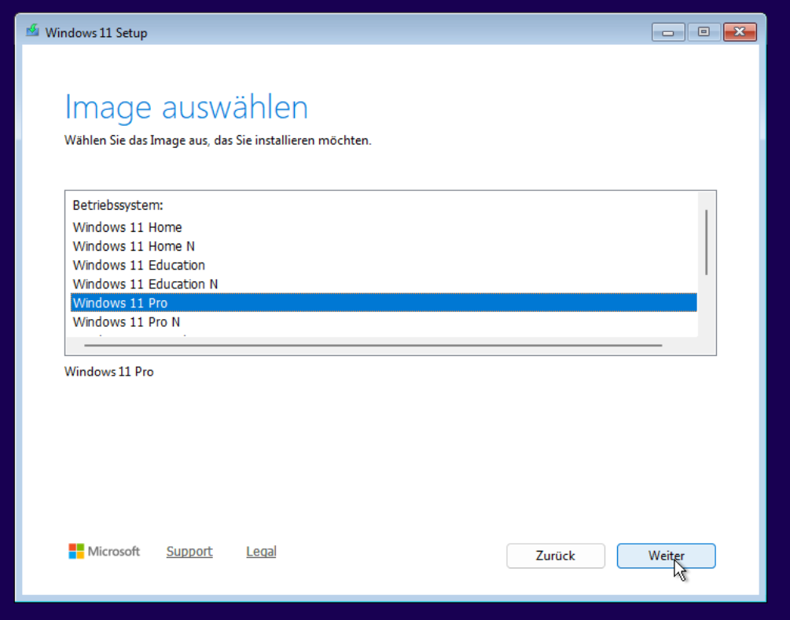Click the Microsoft logo
790x620 pixels.
105,551
